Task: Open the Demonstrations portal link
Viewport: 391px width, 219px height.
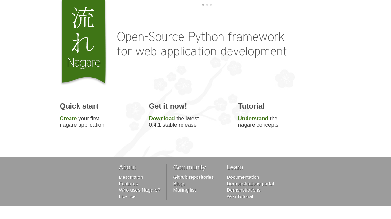Action: click(250, 184)
